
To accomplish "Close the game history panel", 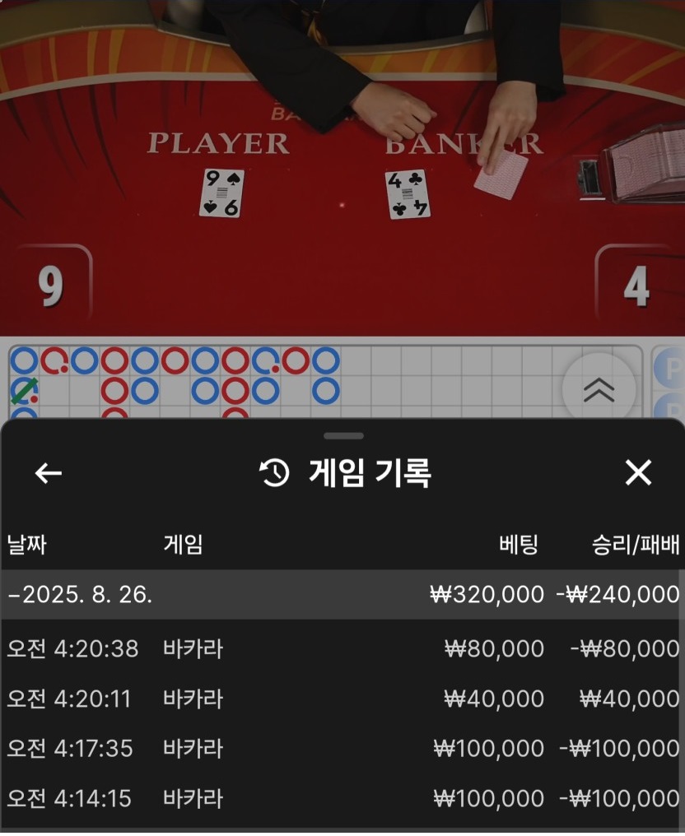I will 638,472.
